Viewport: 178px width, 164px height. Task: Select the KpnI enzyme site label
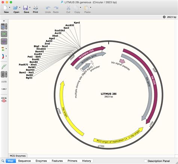[x=77, y=23]
